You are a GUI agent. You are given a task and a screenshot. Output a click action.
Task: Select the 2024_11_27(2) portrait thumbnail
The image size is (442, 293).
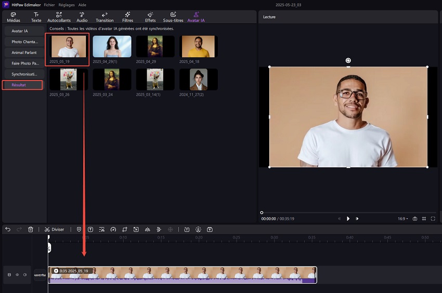point(199,79)
